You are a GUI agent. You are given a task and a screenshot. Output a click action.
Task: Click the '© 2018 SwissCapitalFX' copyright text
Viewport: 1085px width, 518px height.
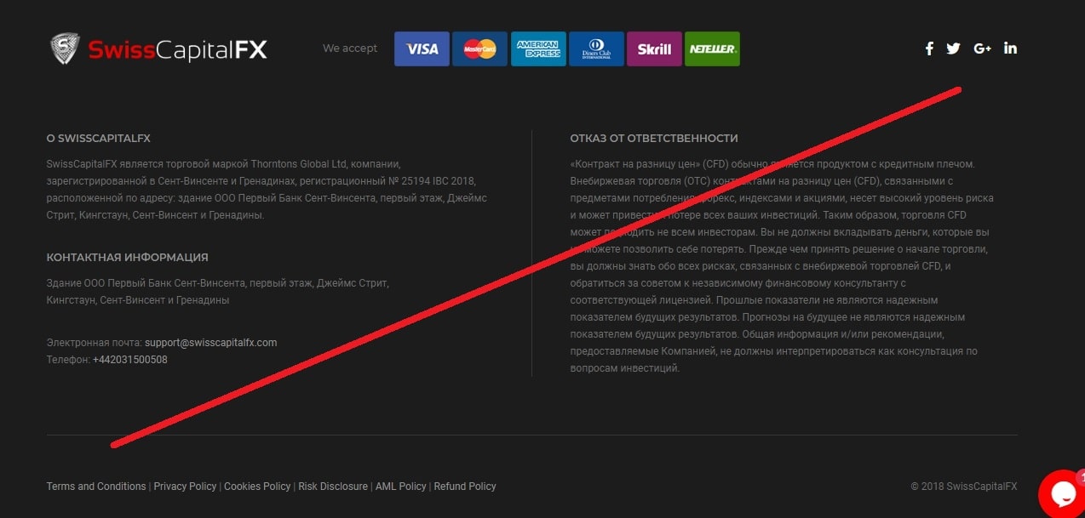[964, 487]
